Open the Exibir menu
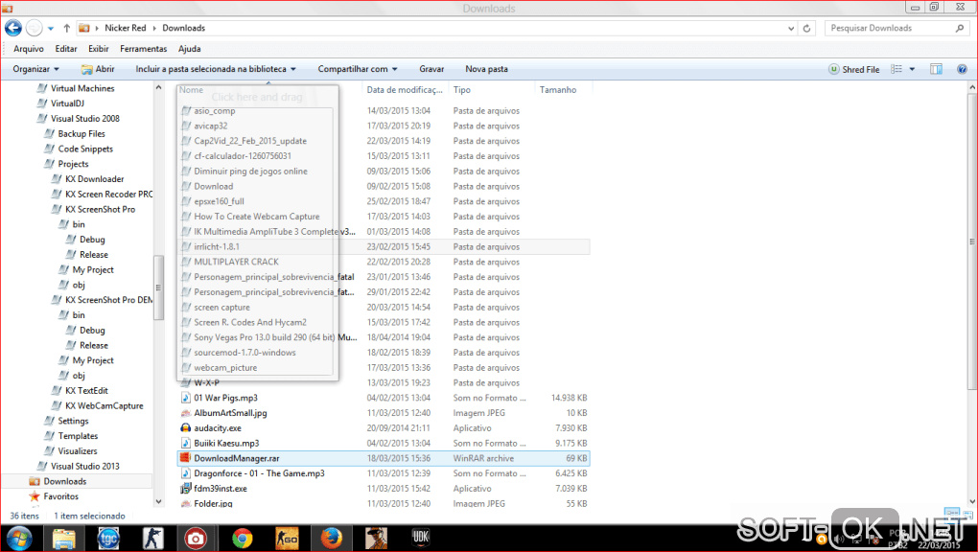Viewport: 978px width, 552px height. click(99, 49)
